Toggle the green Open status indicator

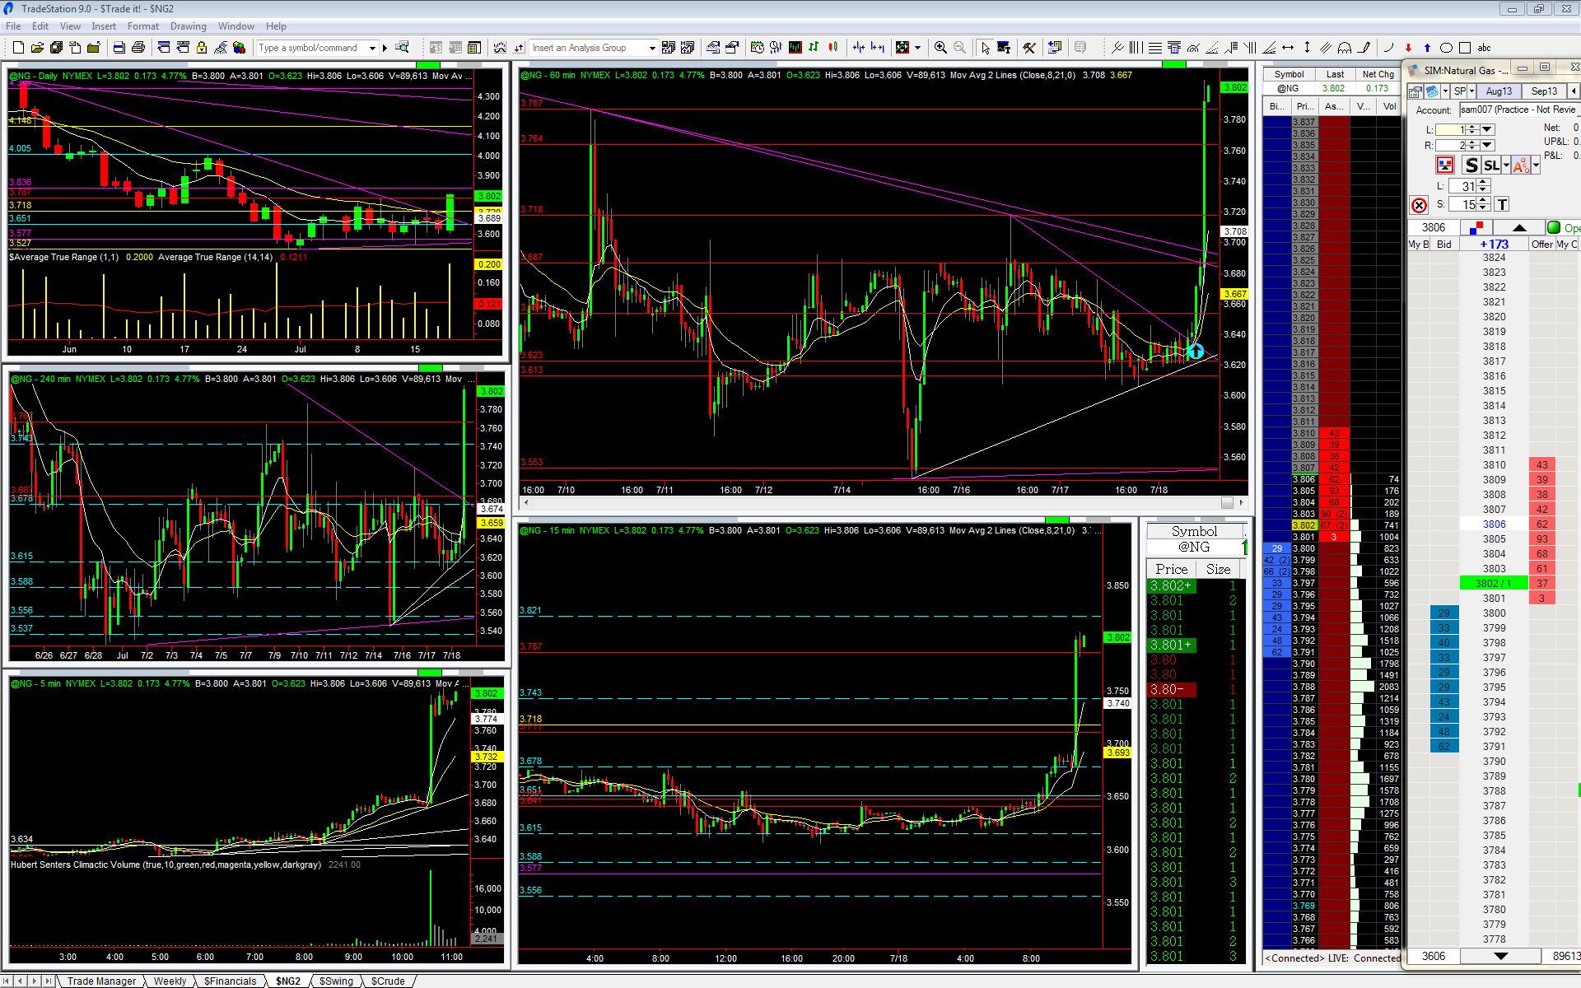tap(1554, 227)
